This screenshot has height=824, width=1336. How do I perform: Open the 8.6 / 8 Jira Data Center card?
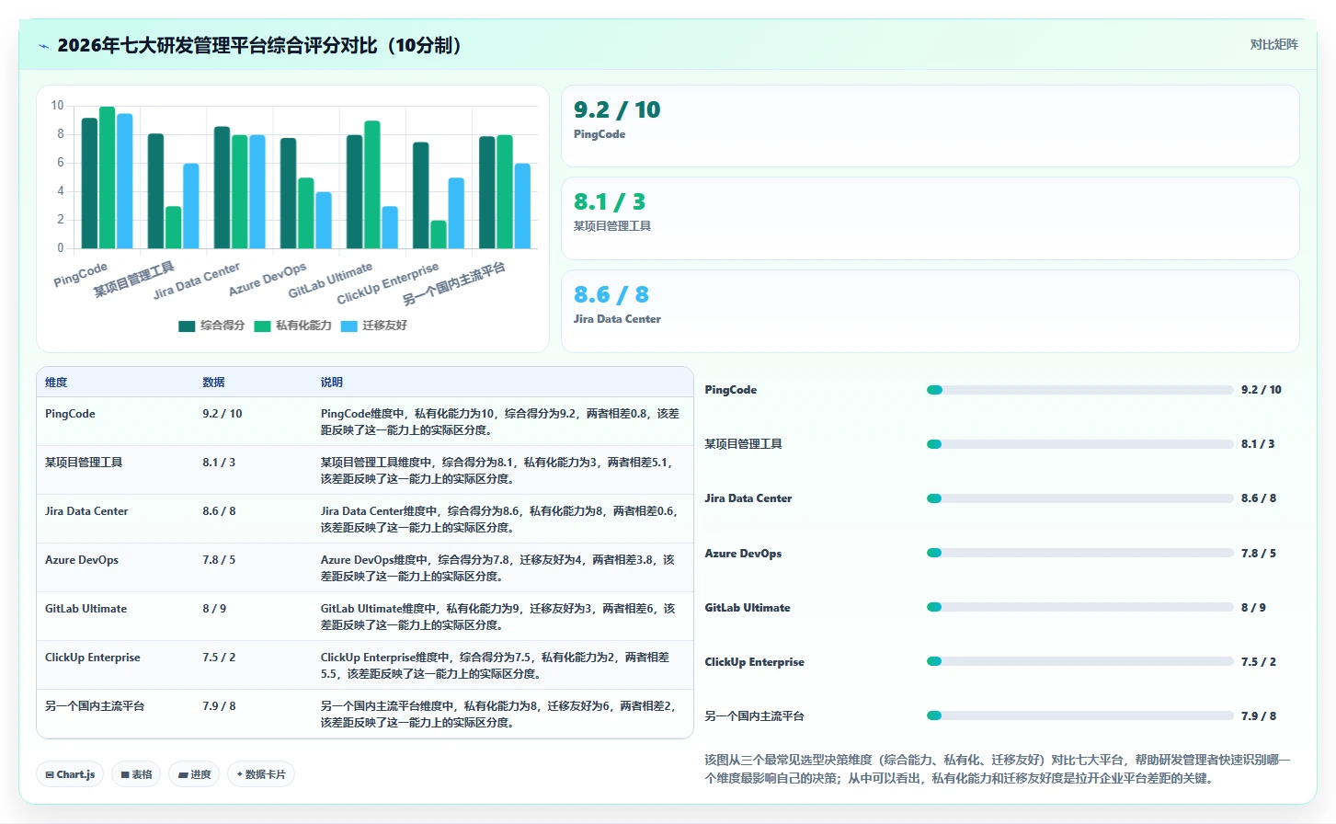pos(930,311)
